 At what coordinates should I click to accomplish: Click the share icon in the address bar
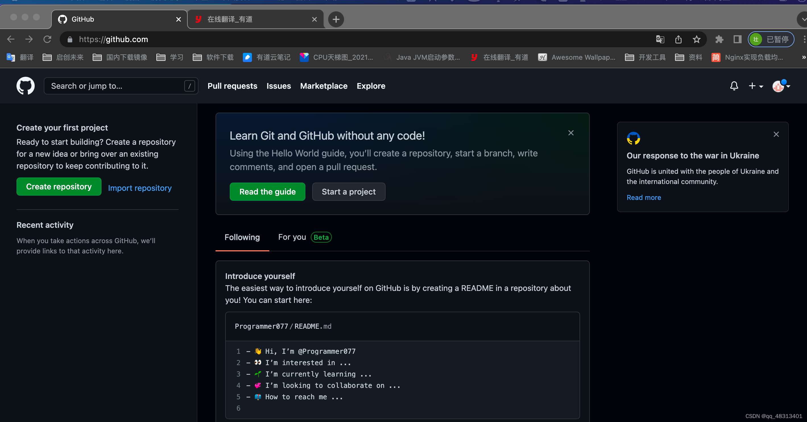tap(678, 39)
